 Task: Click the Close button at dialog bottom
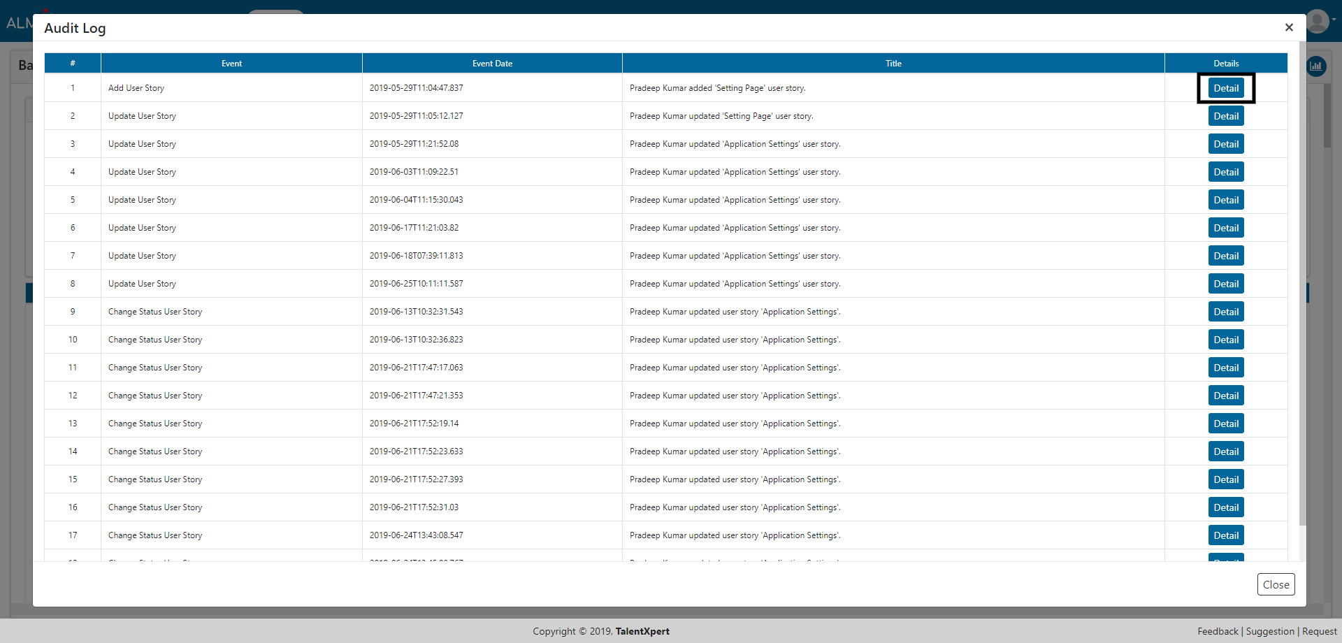coord(1276,584)
